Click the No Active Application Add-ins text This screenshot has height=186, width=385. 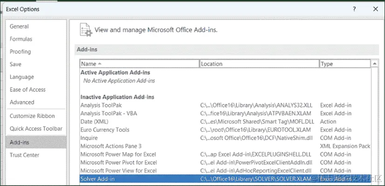tap(119, 81)
